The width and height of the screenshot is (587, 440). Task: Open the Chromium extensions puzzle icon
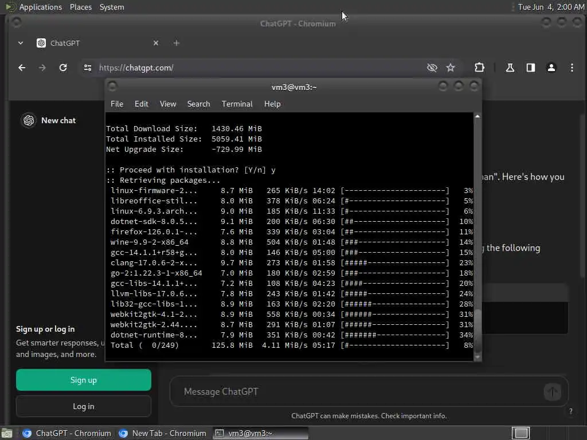coord(480,68)
